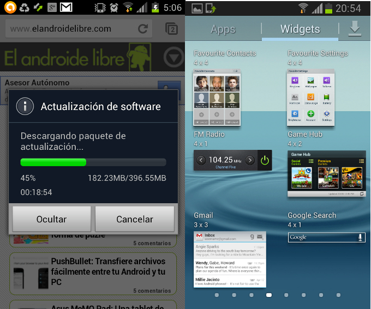The width and height of the screenshot is (371, 309).
Task: Tap the download icon beside Widgets tab
Action: pyautogui.click(x=355, y=29)
